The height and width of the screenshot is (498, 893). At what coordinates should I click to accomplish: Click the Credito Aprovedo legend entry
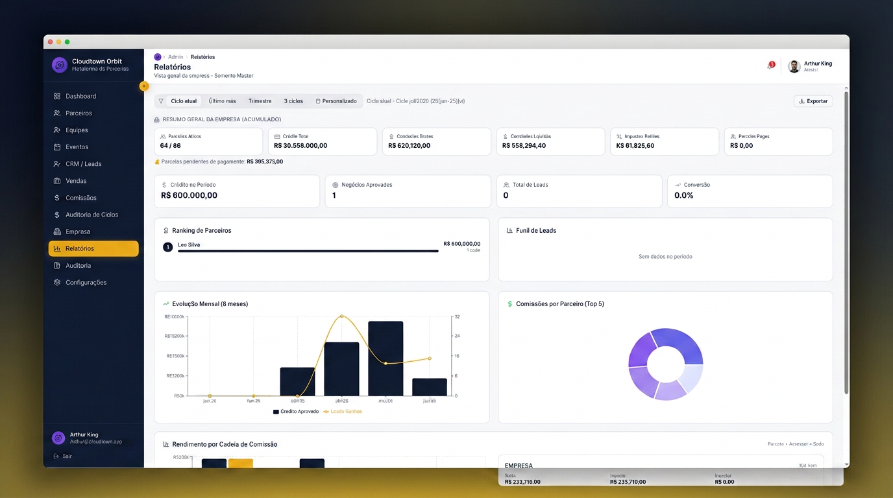pos(296,412)
